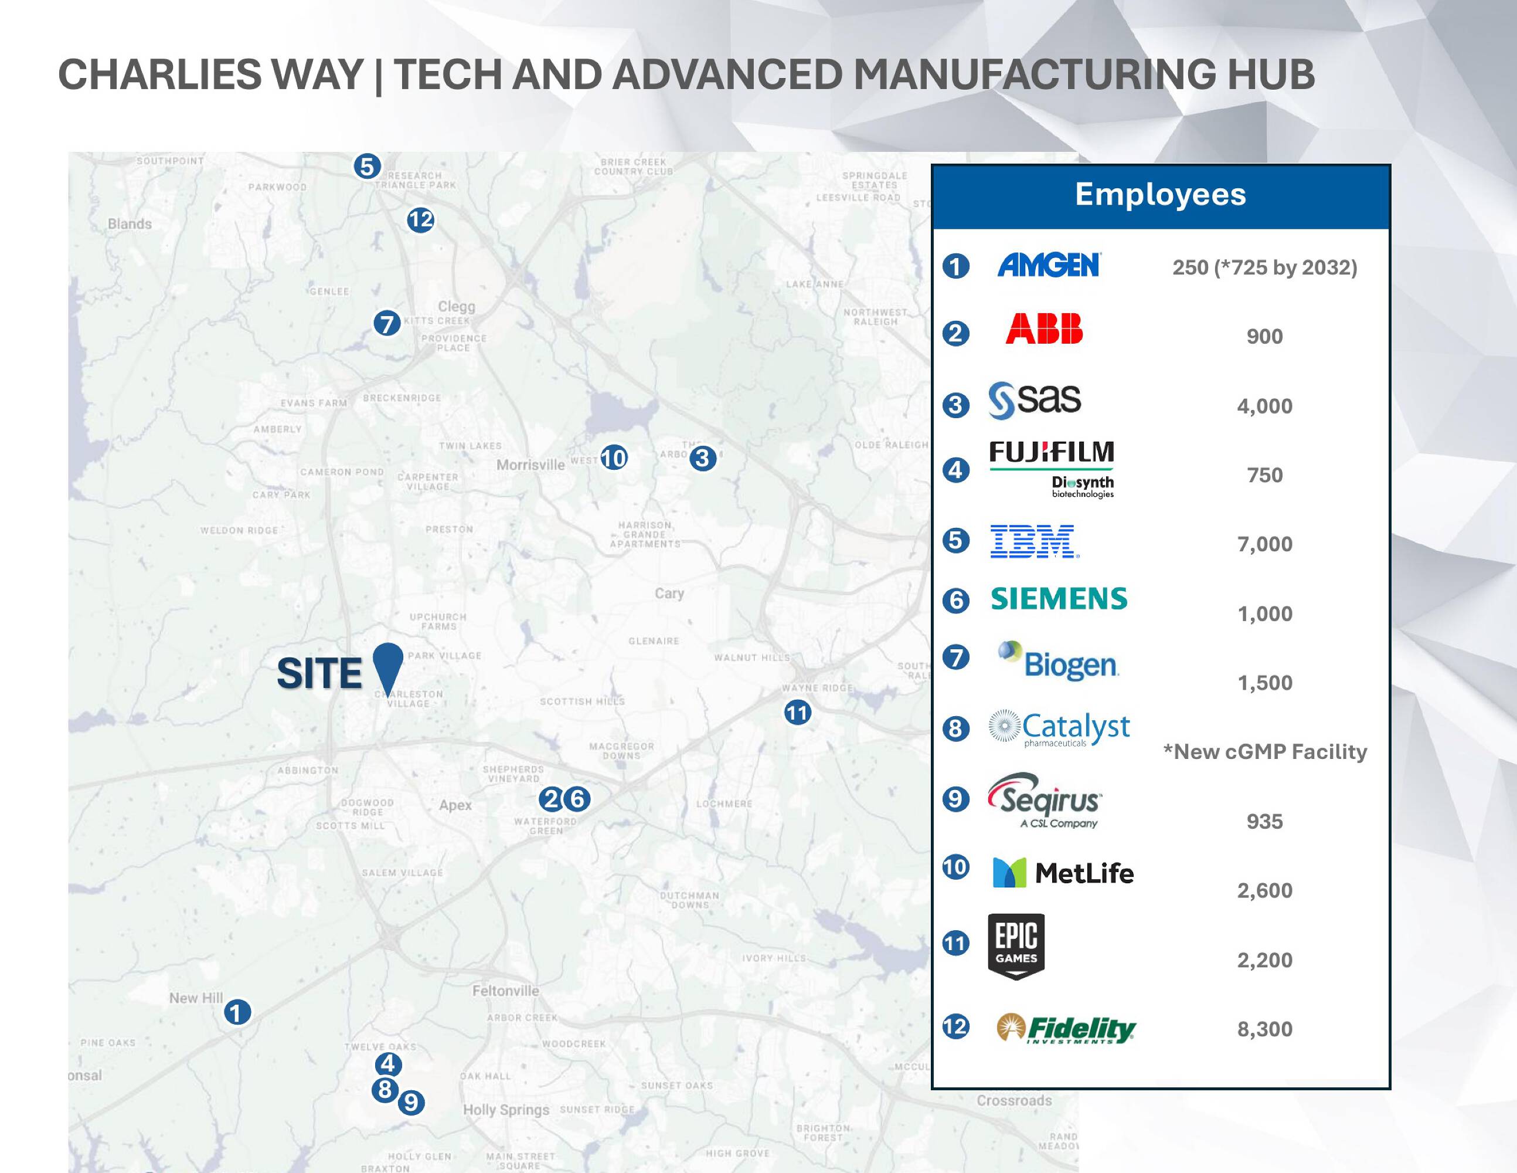
Task: Click the Siemens employee count '1,000'
Action: (1265, 613)
